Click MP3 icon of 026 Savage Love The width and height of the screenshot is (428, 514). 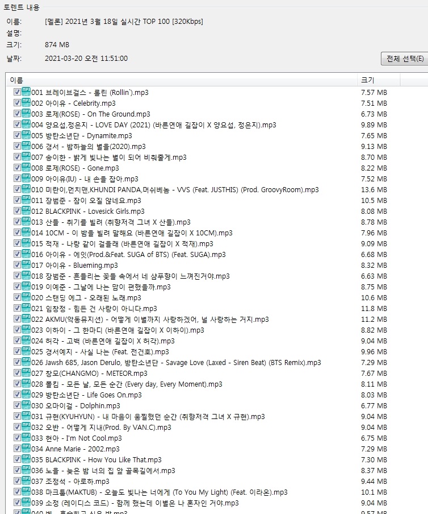(x=26, y=362)
